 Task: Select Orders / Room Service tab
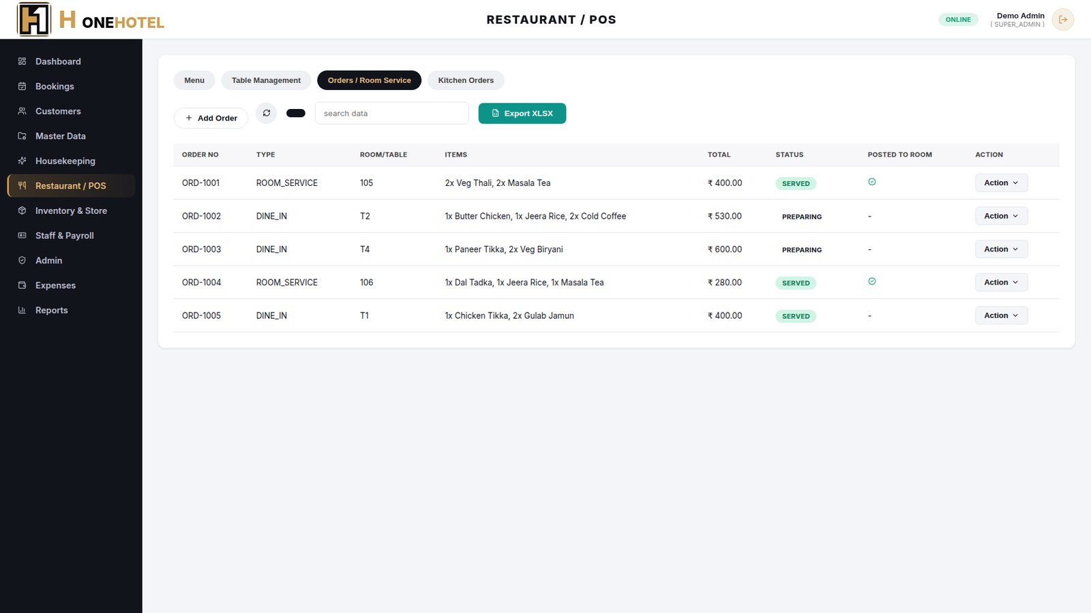point(369,80)
